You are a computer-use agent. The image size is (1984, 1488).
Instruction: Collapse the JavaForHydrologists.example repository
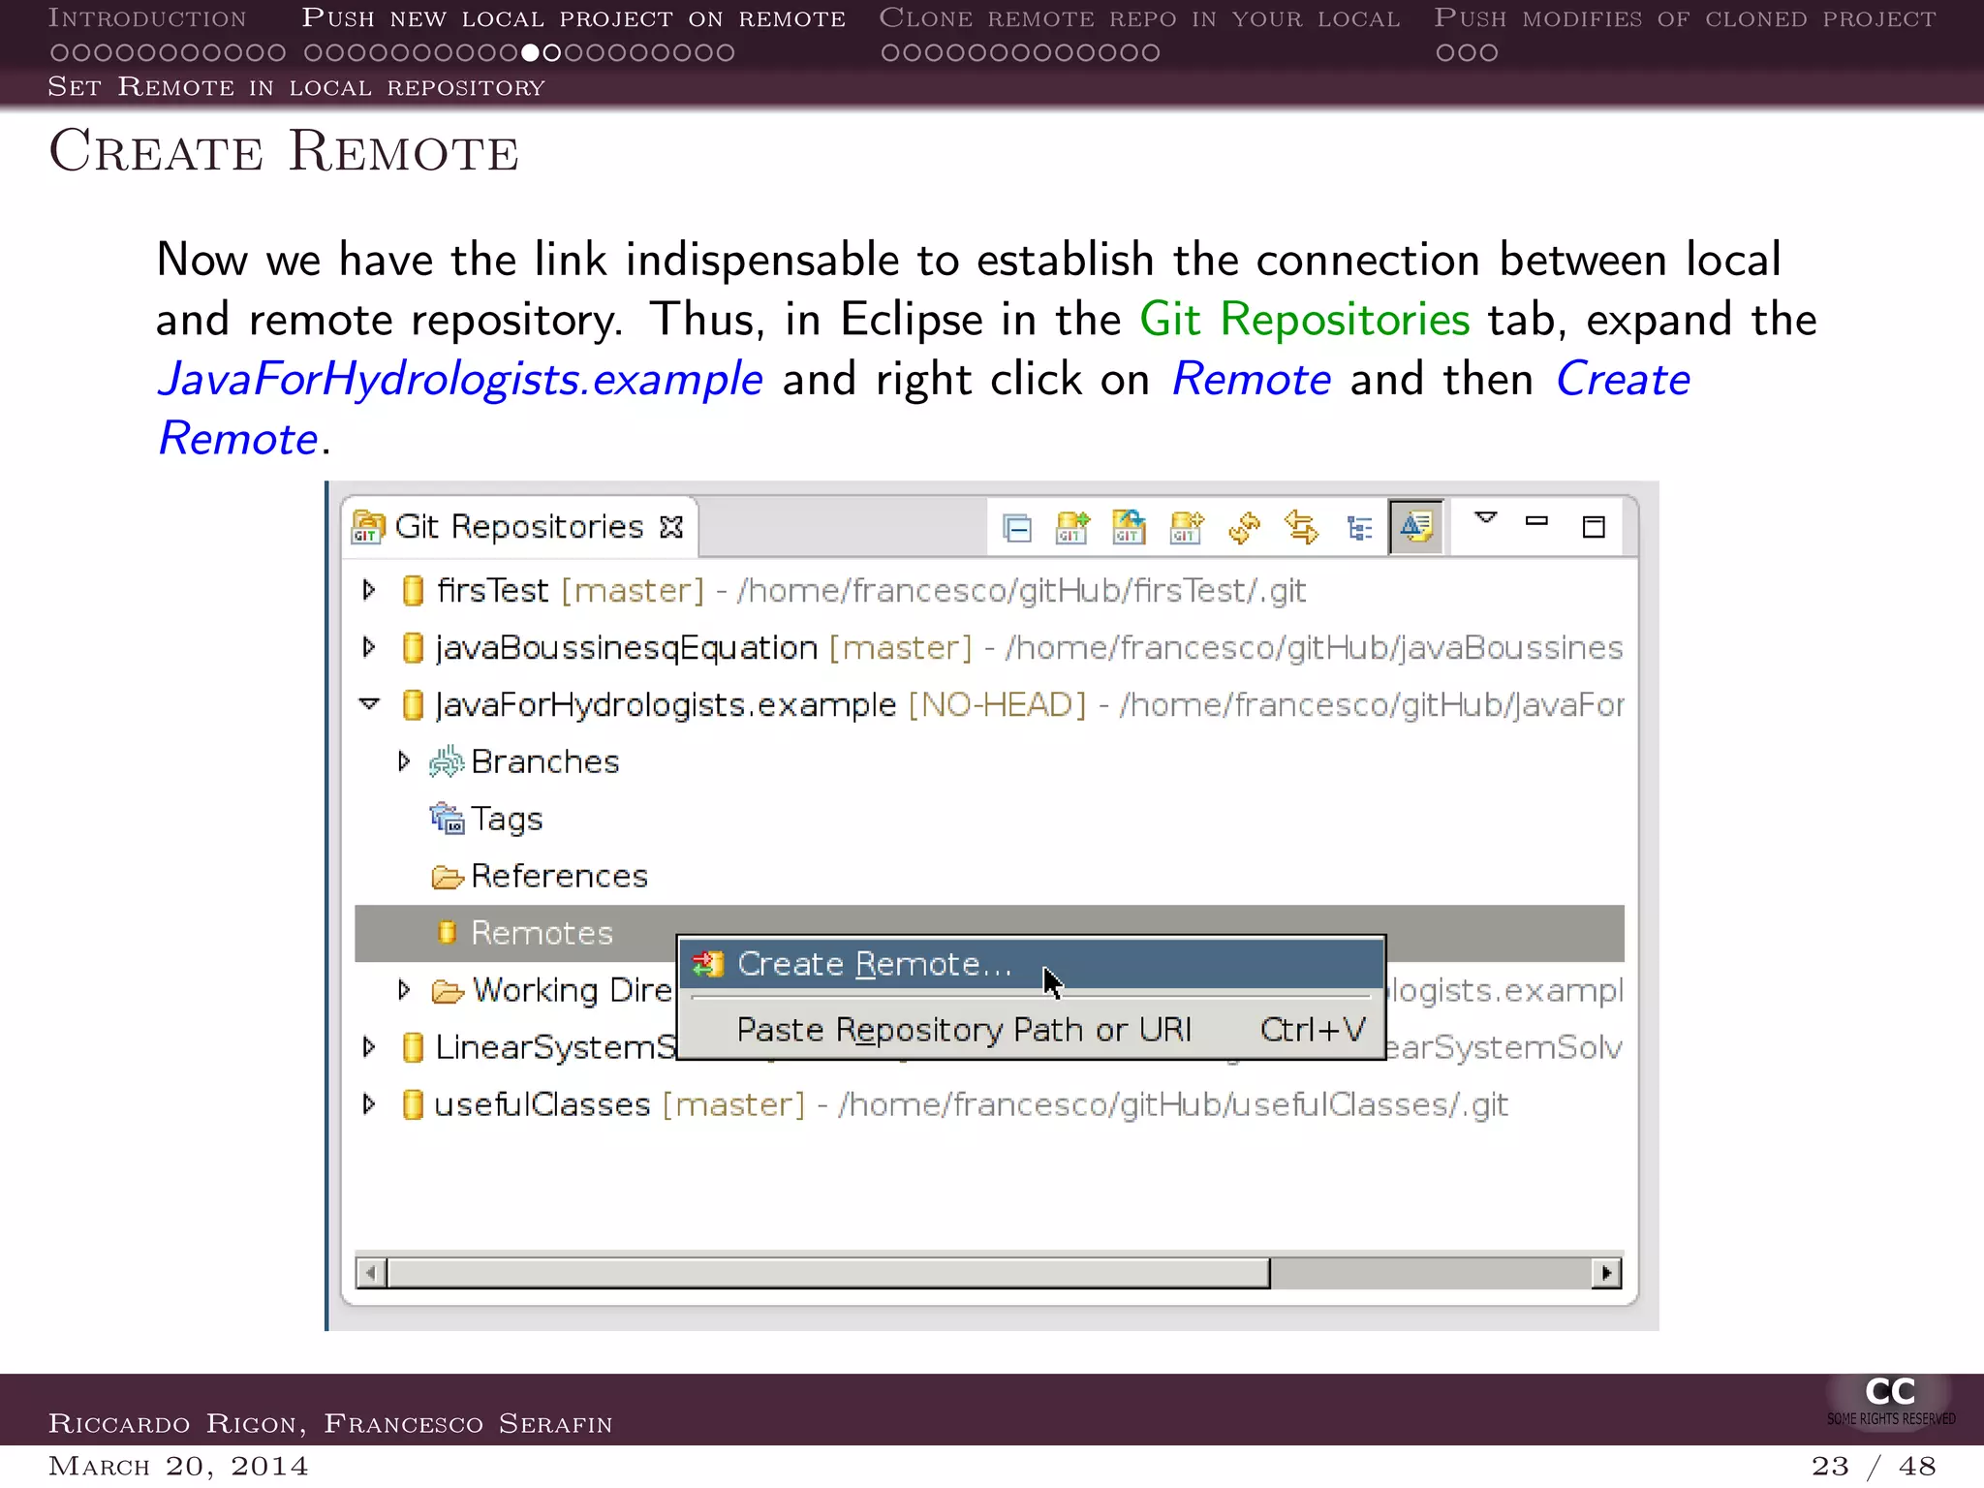[369, 704]
